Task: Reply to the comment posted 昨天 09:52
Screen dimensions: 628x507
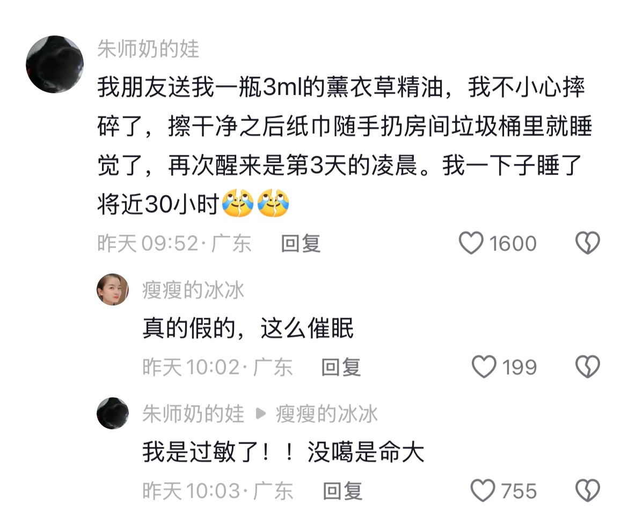Action: pos(301,243)
